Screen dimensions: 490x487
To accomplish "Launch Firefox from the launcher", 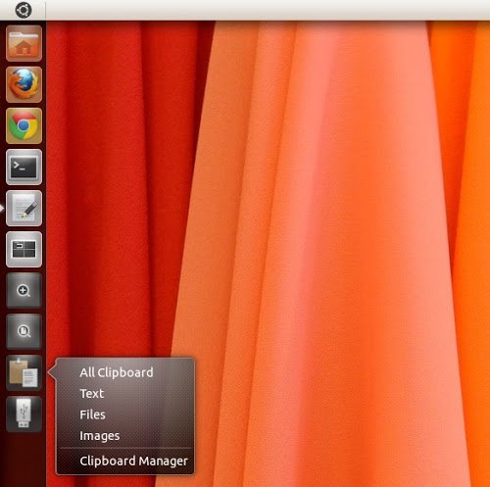I will [24, 84].
